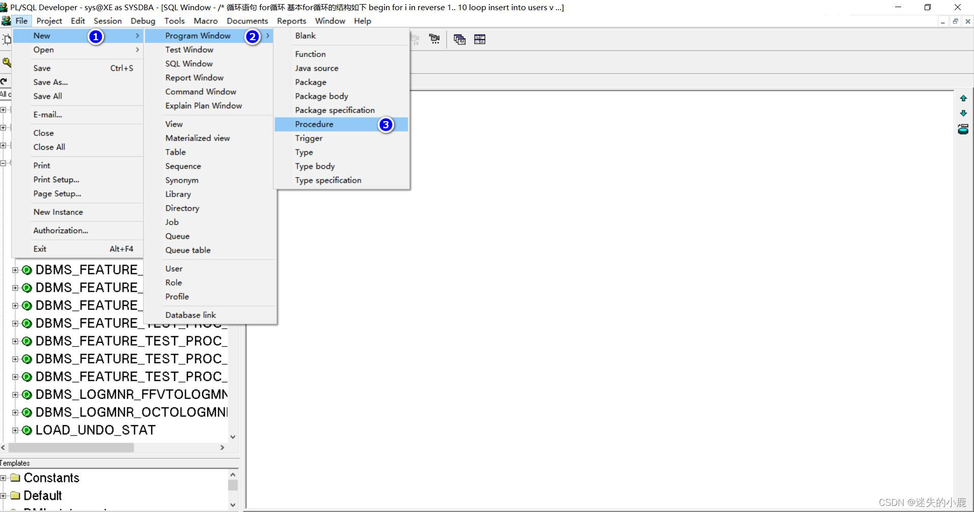Select Type body entry

pos(341,166)
